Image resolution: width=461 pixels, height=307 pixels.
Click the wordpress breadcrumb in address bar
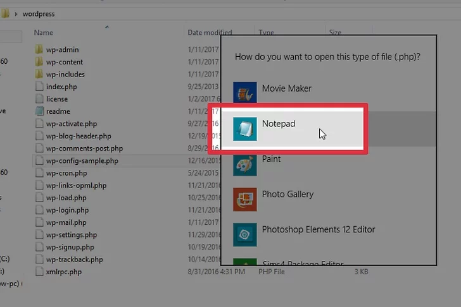pyautogui.click(x=39, y=13)
